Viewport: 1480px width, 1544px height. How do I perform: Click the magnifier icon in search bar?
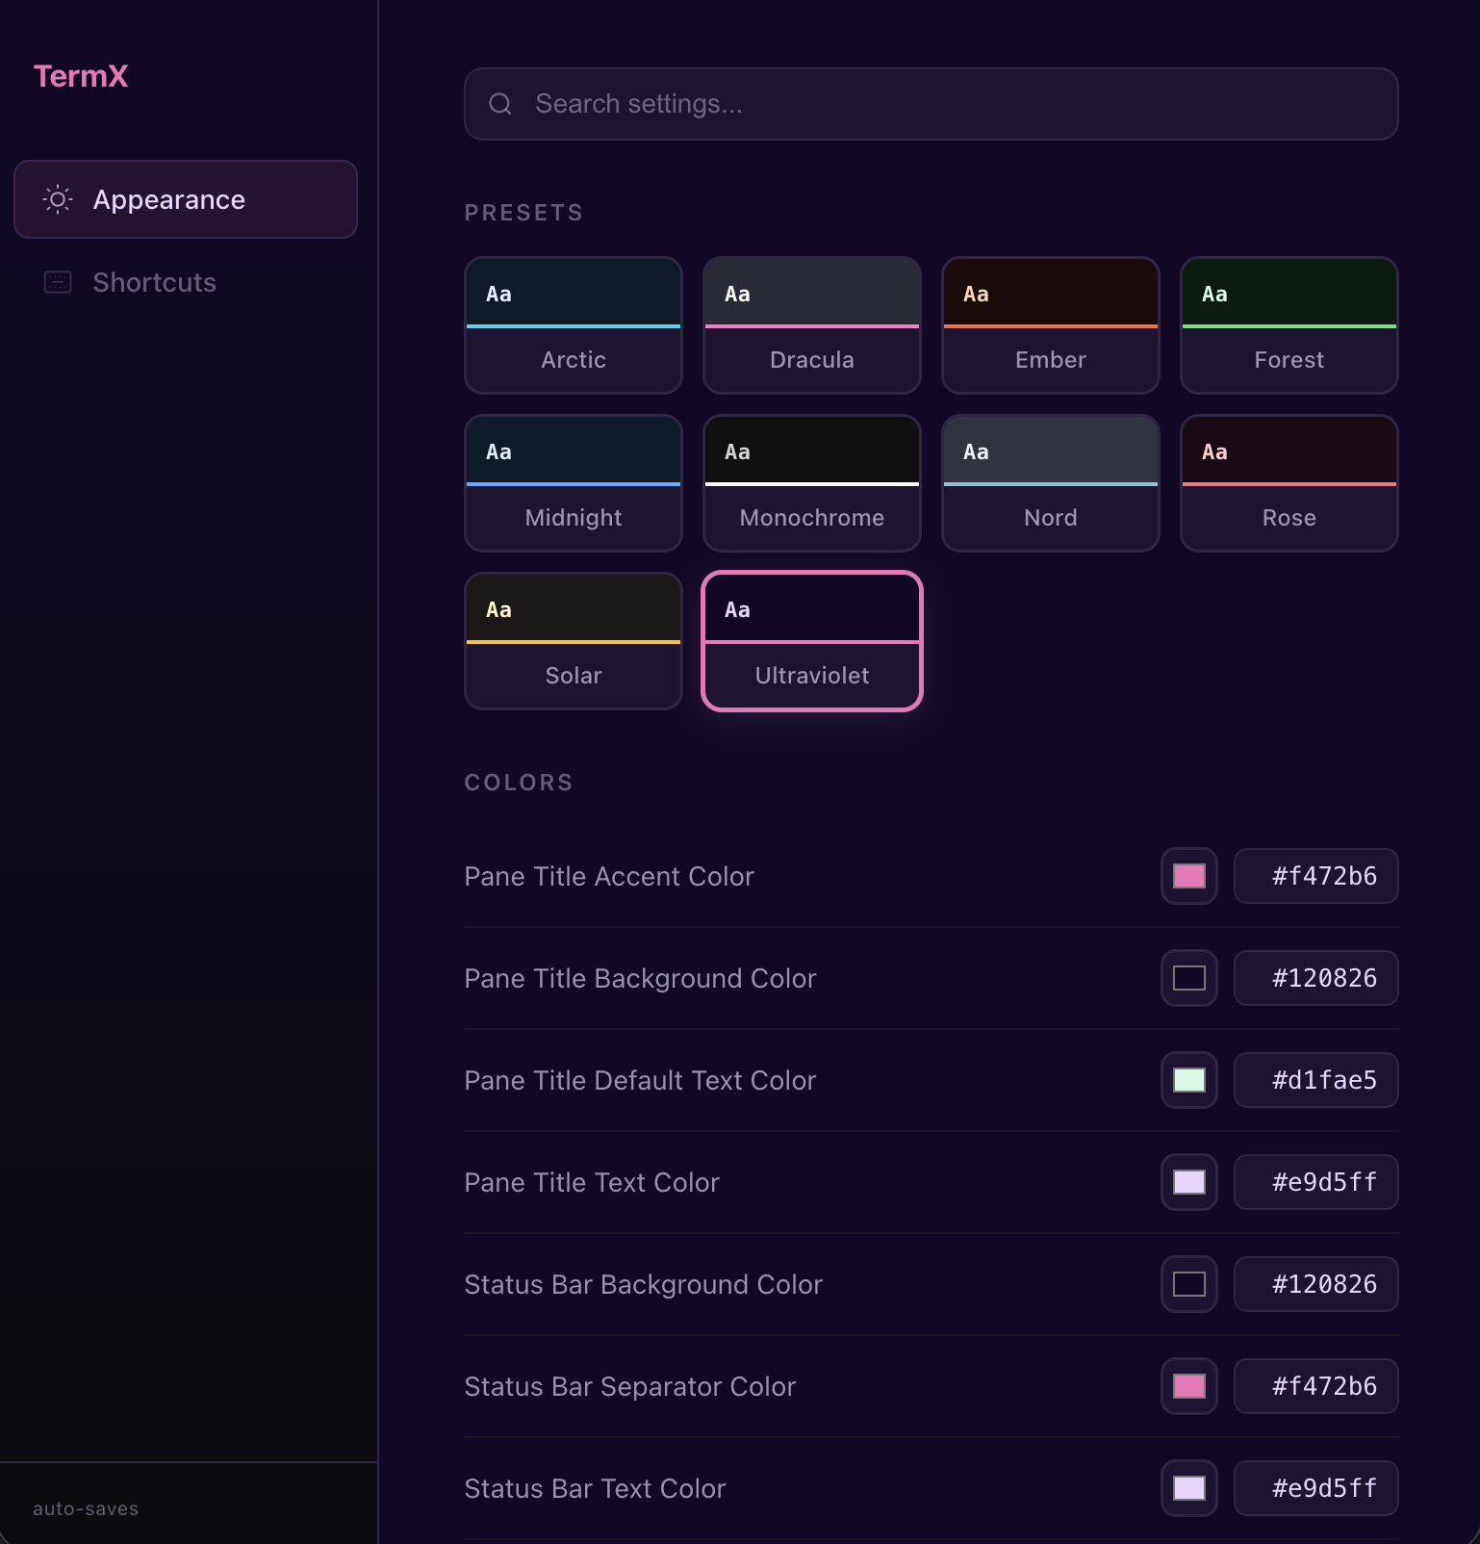500,104
